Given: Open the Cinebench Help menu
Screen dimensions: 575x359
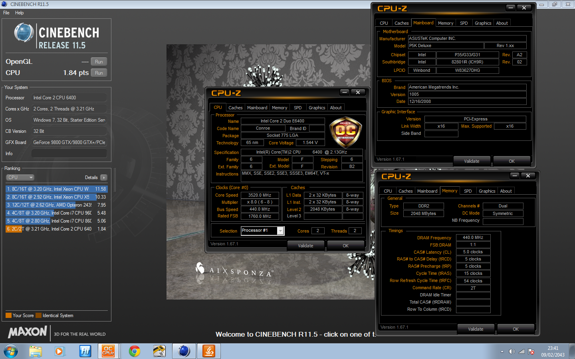Looking at the screenshot, I should click(19, 13).
